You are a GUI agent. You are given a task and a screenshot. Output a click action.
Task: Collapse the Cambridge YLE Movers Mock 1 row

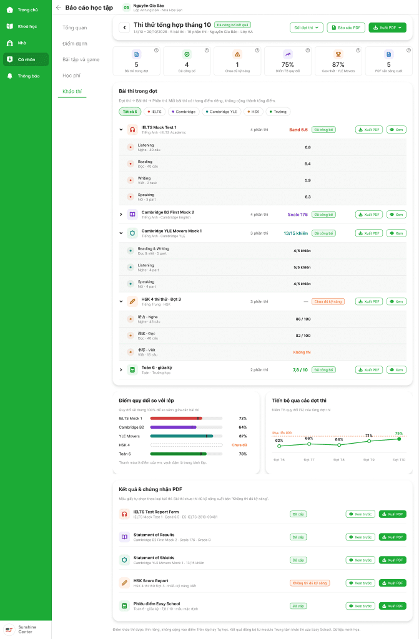121,233
